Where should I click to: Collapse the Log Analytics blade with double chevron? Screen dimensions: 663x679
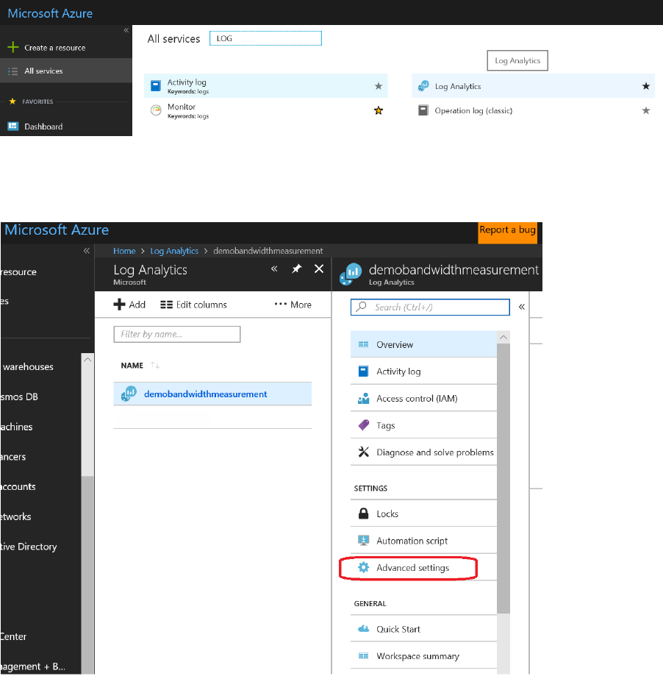pos(274,269)
